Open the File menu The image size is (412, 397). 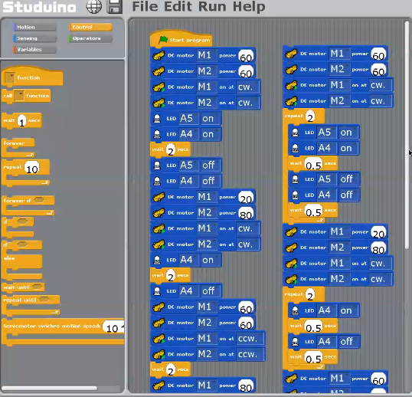(145, 7)
